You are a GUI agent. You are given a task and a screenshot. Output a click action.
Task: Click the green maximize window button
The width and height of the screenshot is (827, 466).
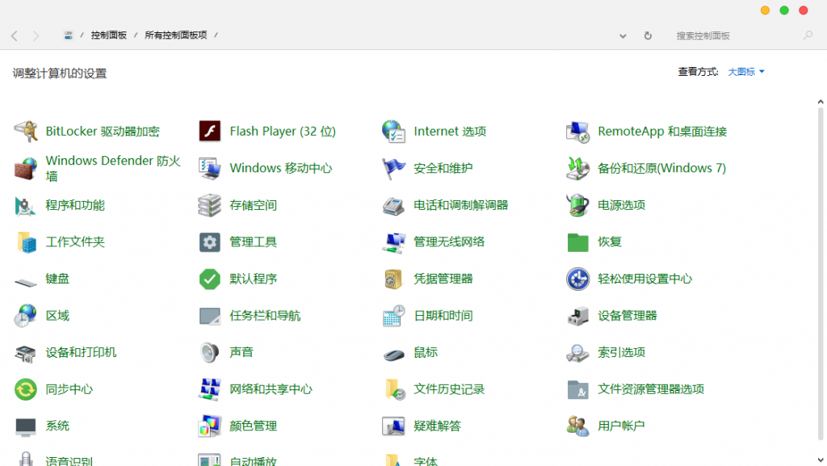[784, 10]
